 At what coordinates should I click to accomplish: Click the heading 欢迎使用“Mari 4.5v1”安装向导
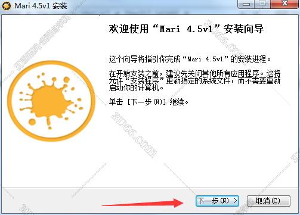point(186,29)
